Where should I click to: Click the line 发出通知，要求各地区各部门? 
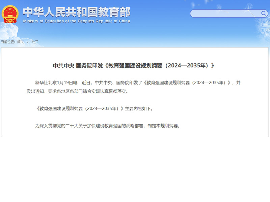click(78, 91)
